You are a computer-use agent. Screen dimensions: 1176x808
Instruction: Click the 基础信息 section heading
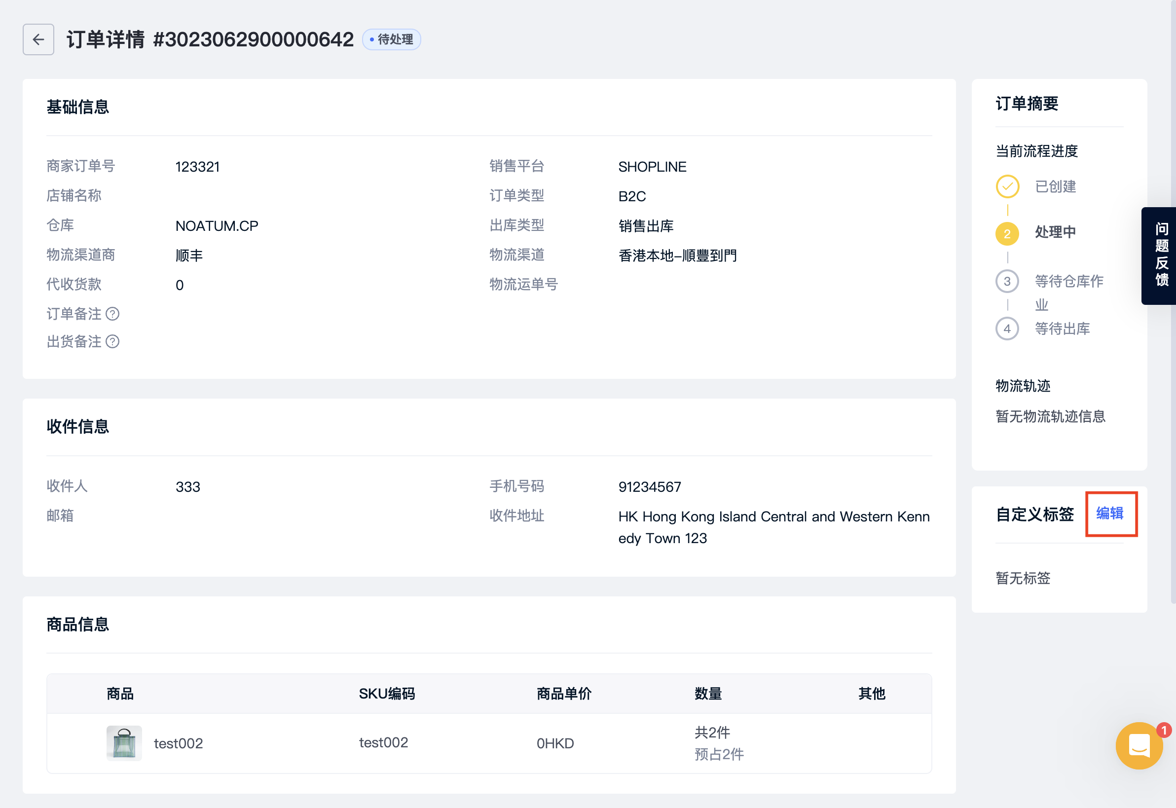[77, 107]
